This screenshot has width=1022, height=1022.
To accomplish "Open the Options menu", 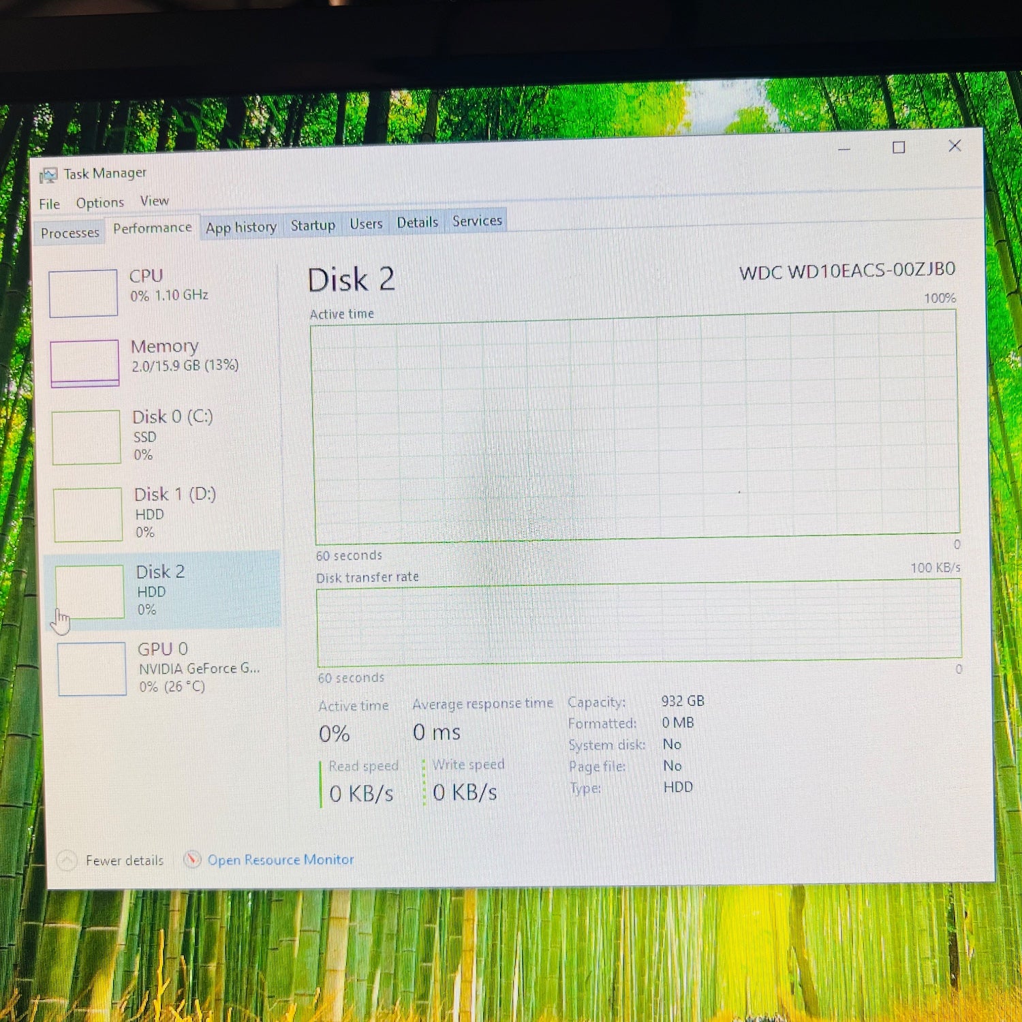I will coord(100,202).
